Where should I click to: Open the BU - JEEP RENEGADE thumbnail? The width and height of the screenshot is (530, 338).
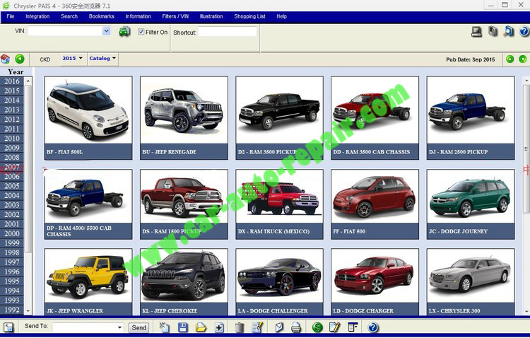coord(184,118)
